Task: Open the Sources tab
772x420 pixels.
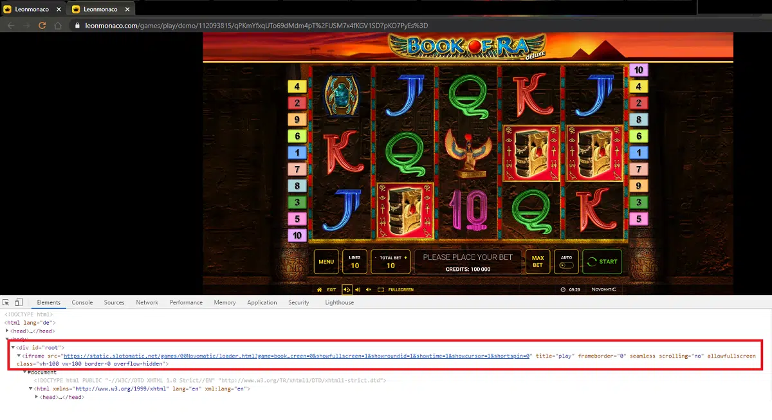Action: click(115, 302)
